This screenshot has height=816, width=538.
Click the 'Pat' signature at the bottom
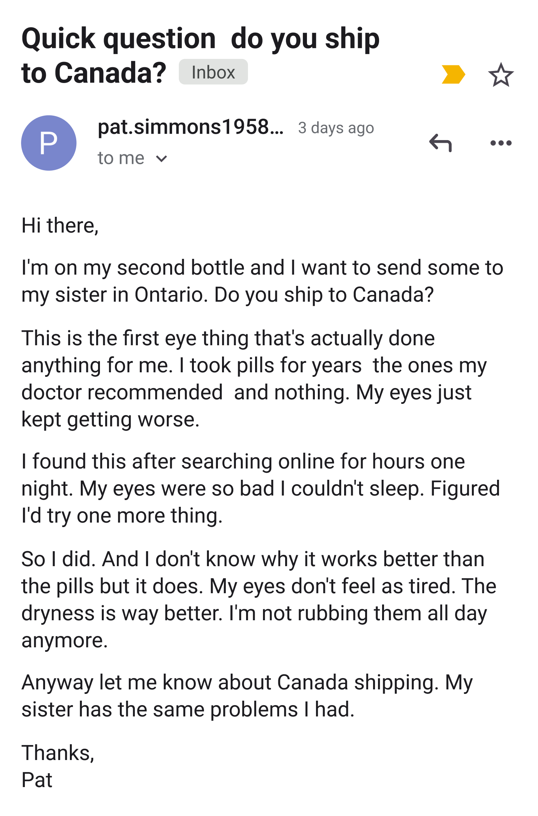(x=37, y=780)
